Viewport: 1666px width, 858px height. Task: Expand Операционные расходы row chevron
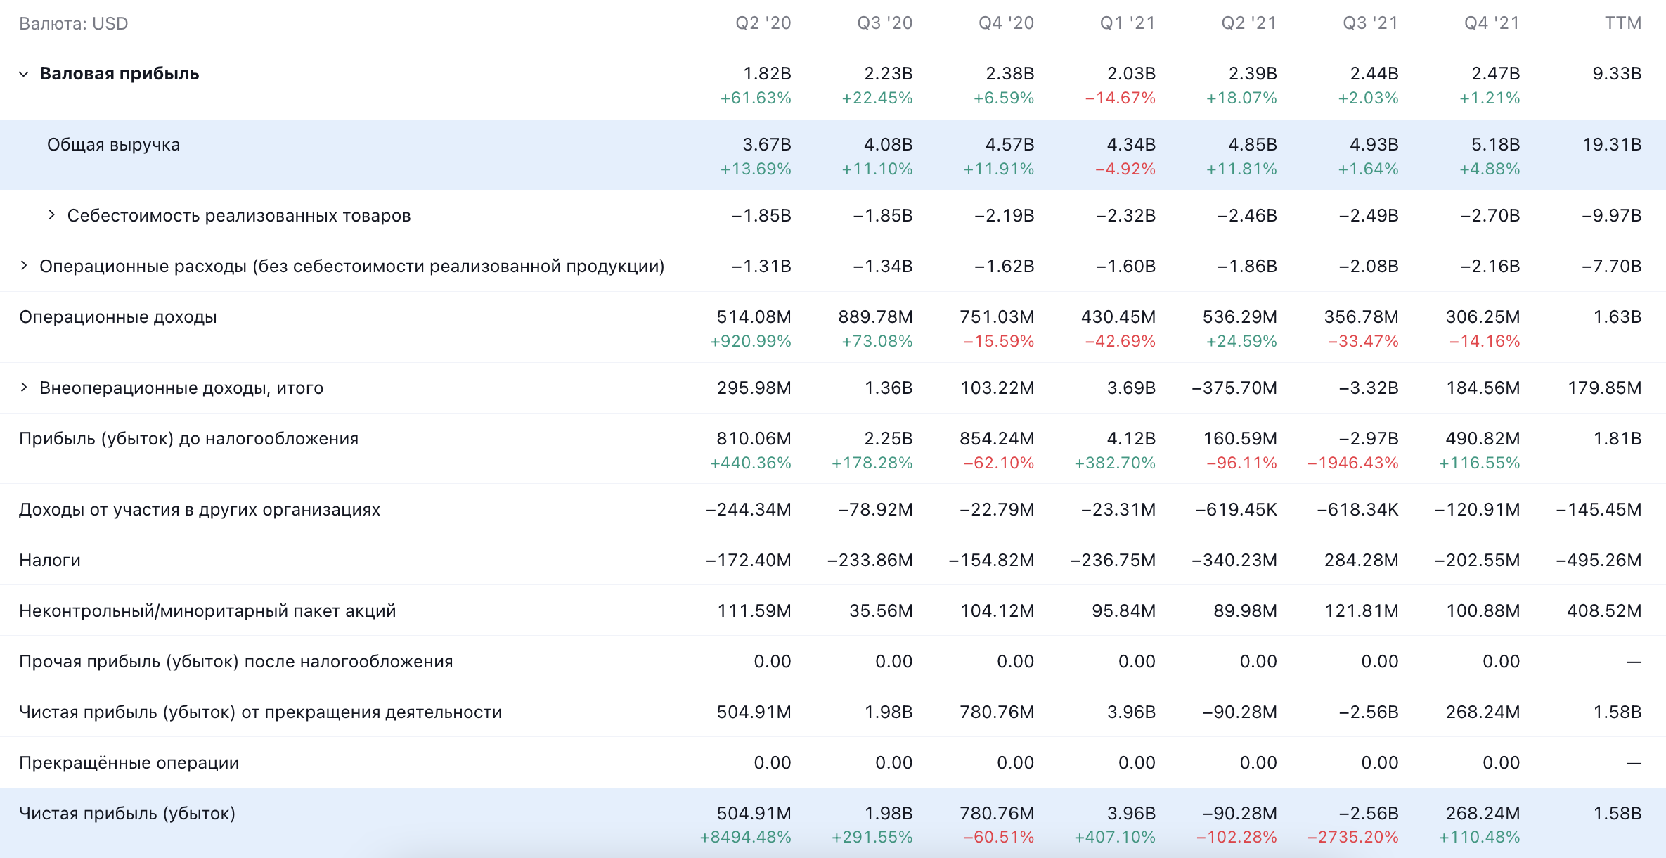pyautogui.click(x=24, y=266)
